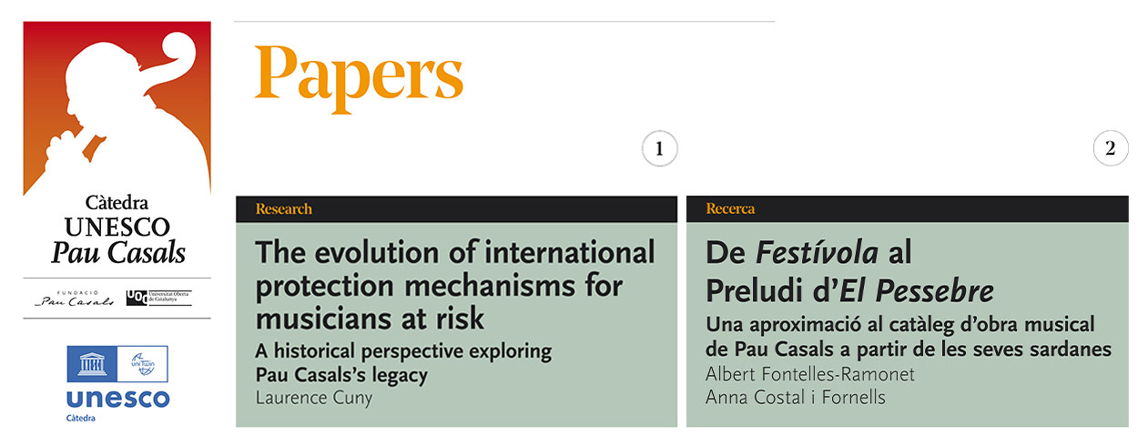Click the Càtedra UNESCO Pau Casals title text
The width and height of the screenshot is (1138, 446).
117,228
